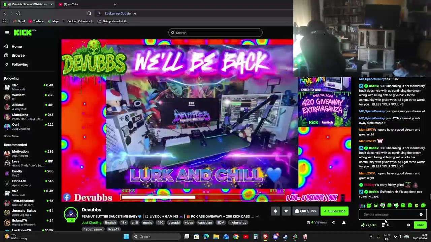431x242 pixels.
Task: Click the report warning triangle icon
Action: [344, 222]
